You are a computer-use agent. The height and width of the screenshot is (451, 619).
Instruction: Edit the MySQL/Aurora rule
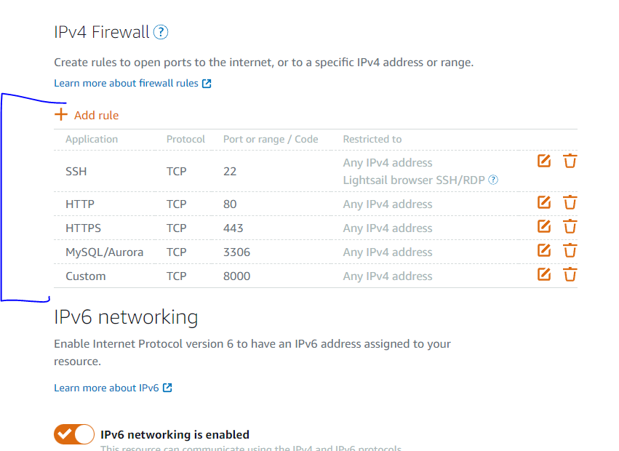coord(544,251)
